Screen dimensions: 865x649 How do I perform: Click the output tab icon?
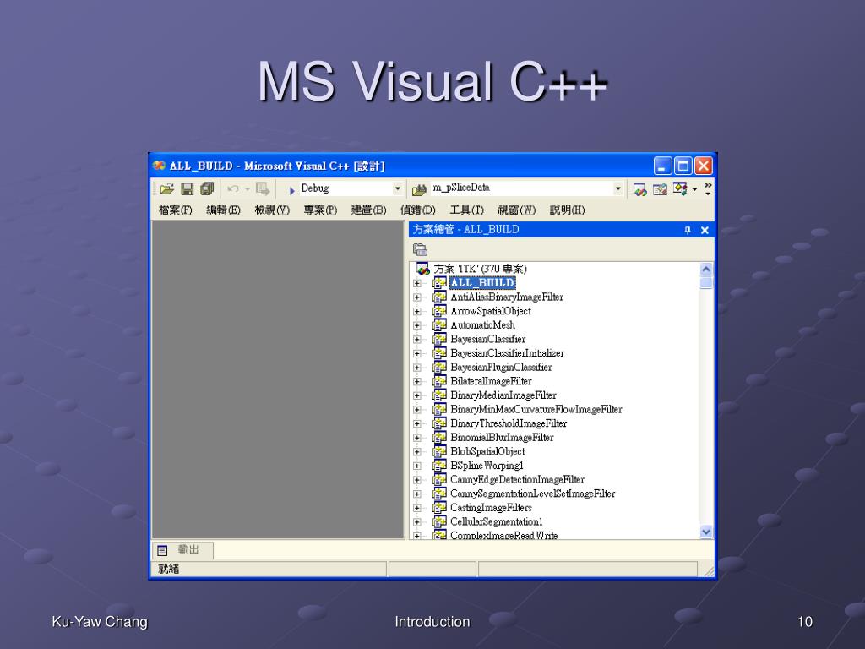tap(162, 551)
